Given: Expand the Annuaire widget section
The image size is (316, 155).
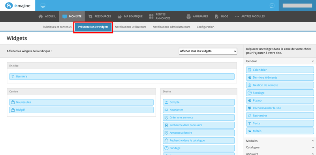Looking at the screenshot, I should [x=280, y=153].
